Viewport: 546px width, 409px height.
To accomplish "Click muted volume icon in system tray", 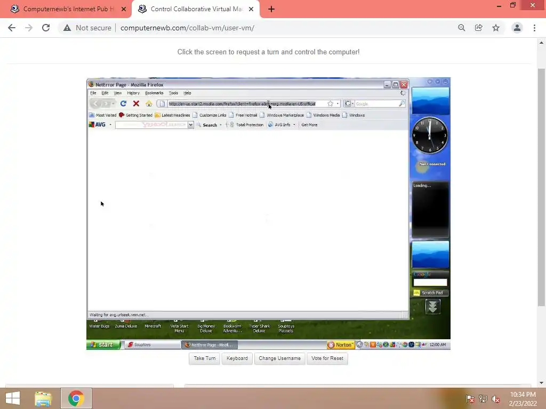I will coord(495,399).
